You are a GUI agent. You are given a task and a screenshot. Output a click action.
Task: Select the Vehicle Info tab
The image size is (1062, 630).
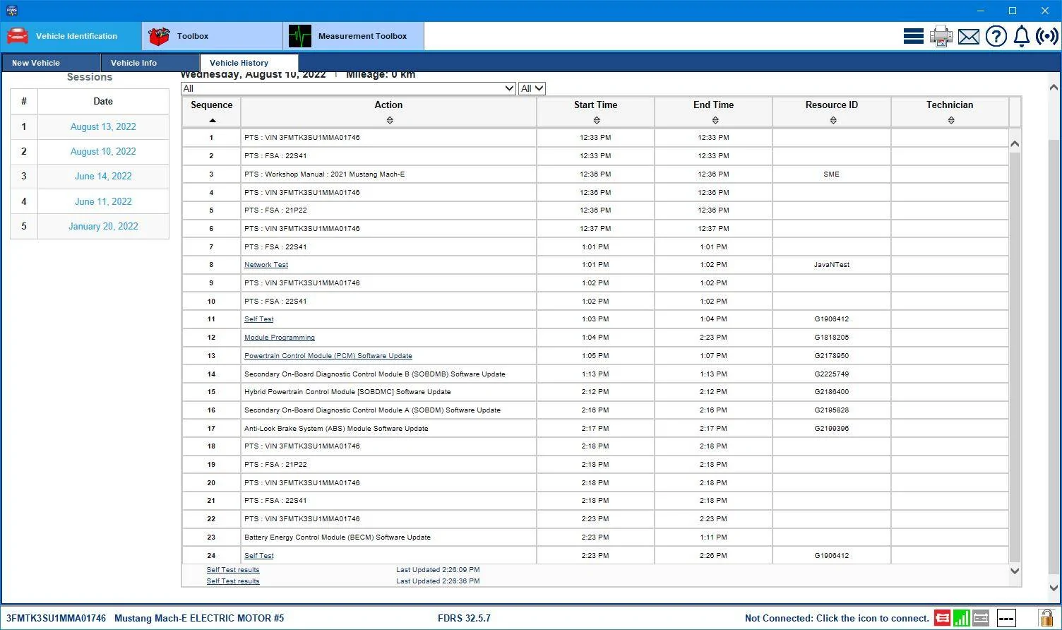(x=150, y=63)
